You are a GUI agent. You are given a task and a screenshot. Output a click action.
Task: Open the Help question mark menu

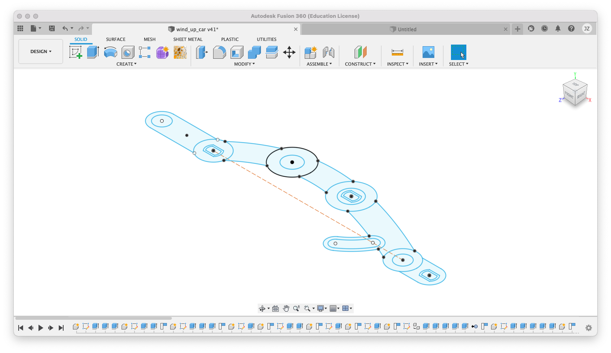coord(571,28)
